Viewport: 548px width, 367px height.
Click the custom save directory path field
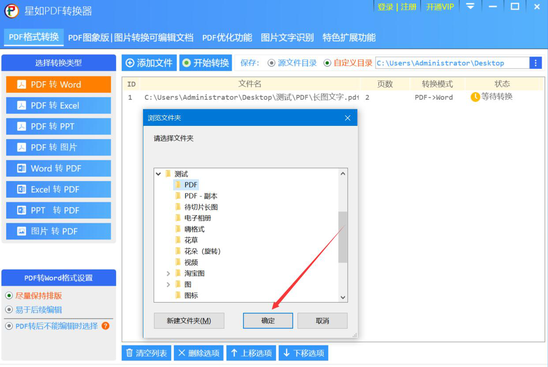point(452,63)
